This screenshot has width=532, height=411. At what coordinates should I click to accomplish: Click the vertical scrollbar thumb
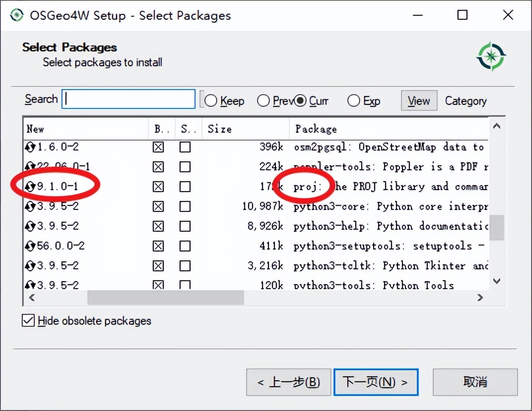pos(497,227)
